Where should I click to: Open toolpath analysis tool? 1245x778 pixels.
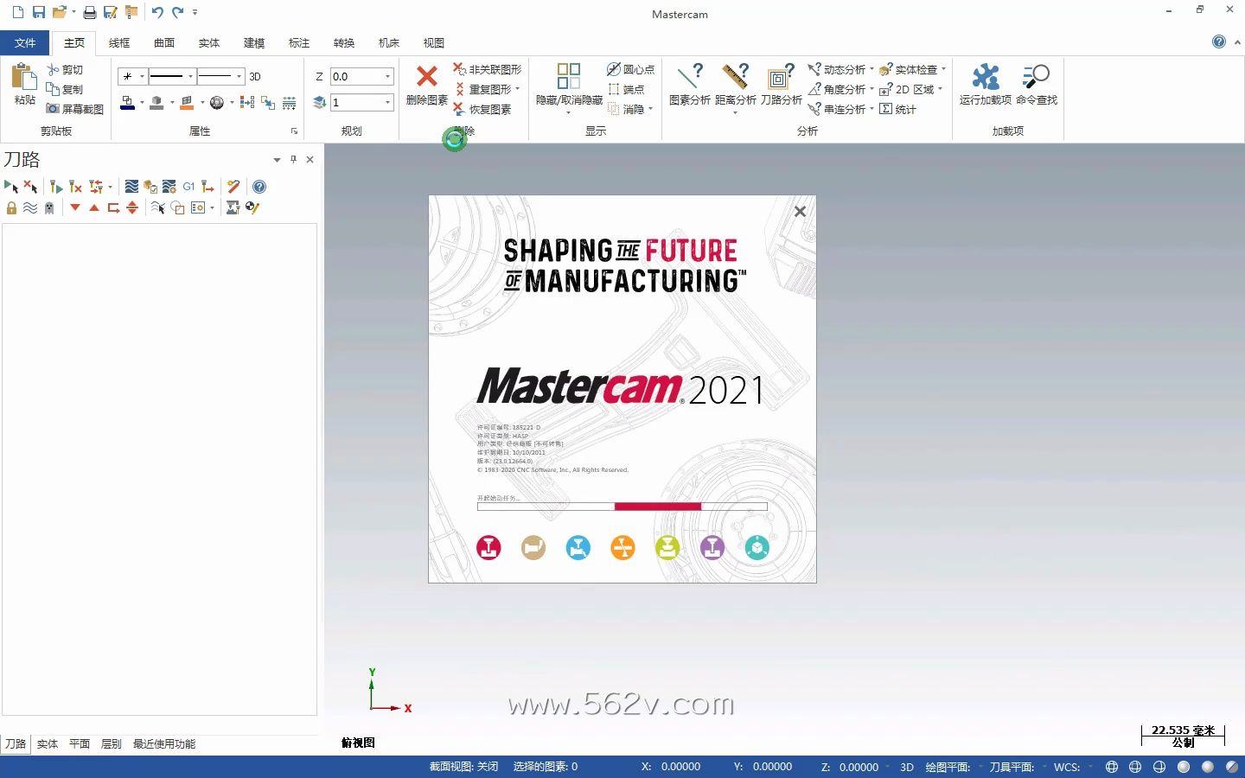point(782,85)
